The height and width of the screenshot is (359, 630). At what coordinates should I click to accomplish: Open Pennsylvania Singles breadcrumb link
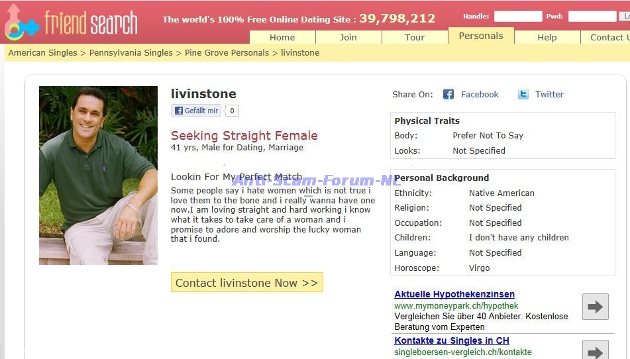(x=131, y=52)
